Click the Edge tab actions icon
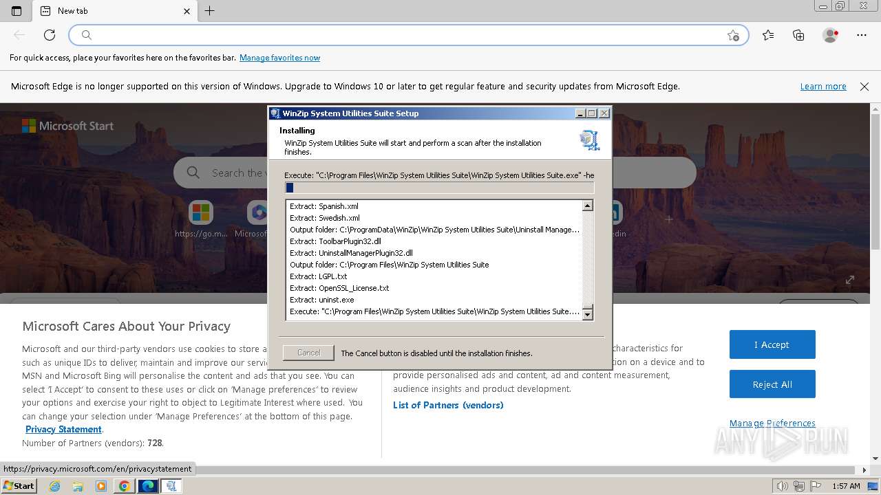 tap(17, 11)
